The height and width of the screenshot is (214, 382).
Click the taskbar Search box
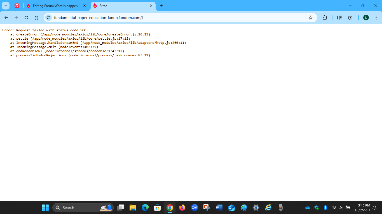coord(83,208)
